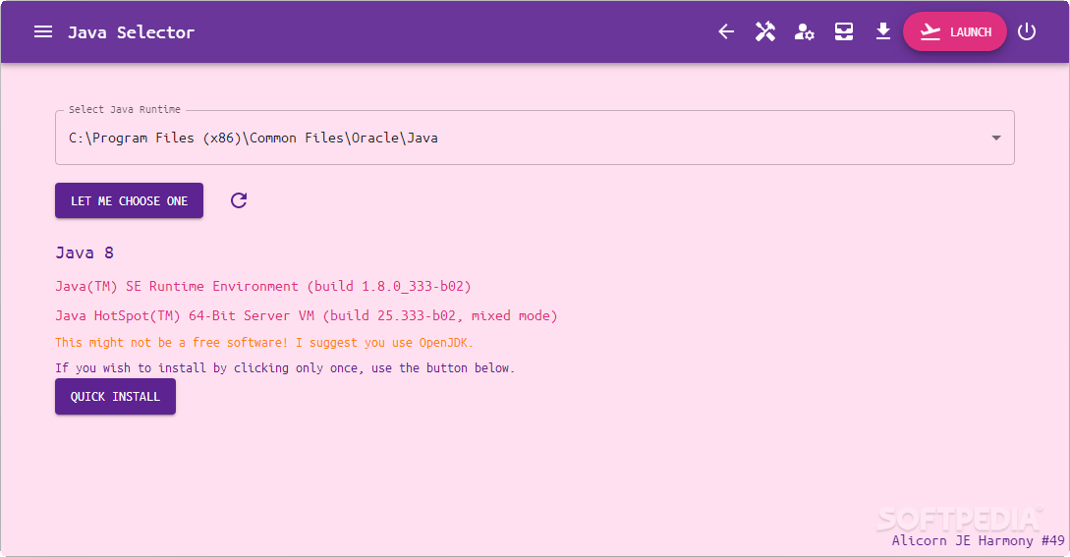
Task: Open the hamburger navigation menu
Action: click(x=43, y=31)
